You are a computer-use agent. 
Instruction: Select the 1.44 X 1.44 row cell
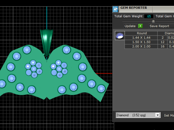pyautogui.click(x=141, y=38)
